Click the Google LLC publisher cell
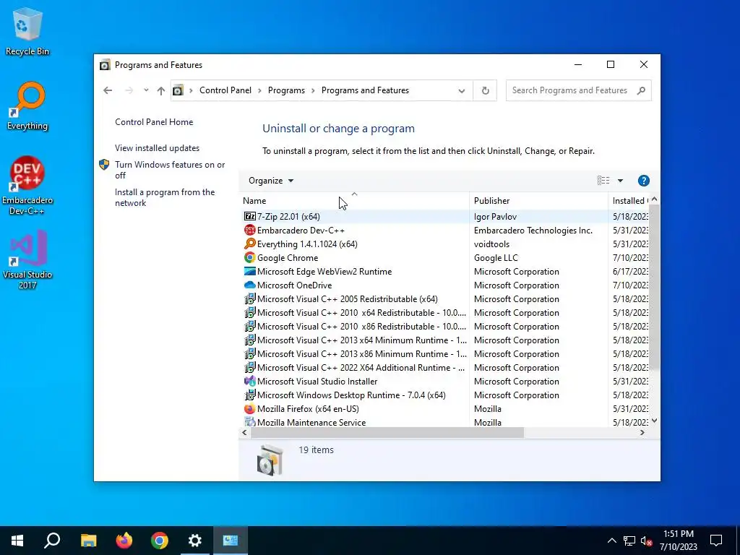Screen dimensions: 740x555 tap(496, 258)
